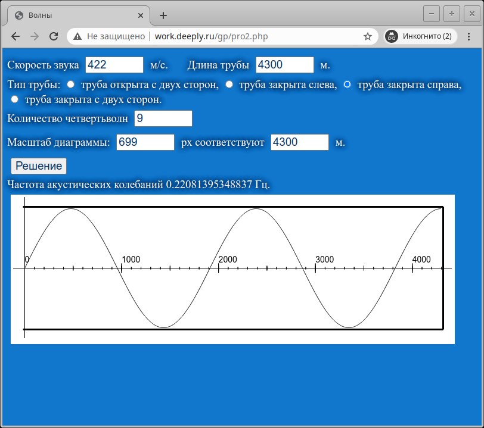
Task: Open the not-secure warning triangle icon
Action: pyautogui.click(x=77, y=36)
